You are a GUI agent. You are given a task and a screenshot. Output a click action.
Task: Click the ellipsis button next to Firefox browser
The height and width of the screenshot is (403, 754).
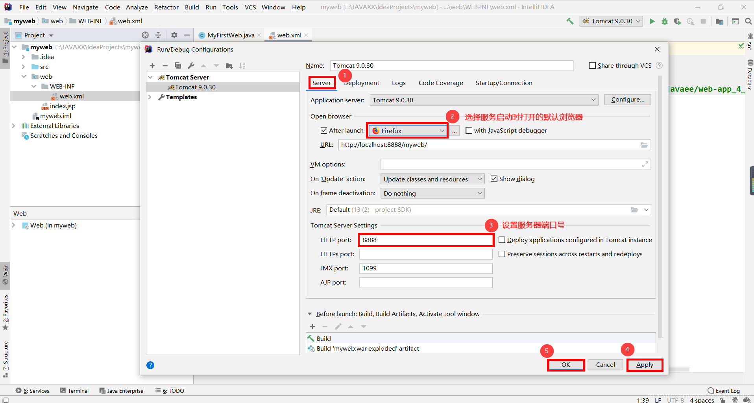point(455,131)
